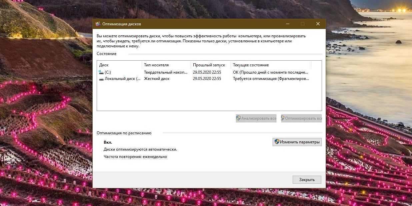The image size is (412, 206).
Task: Sort list by Тип носителя column header
Action: pos(166,65)
